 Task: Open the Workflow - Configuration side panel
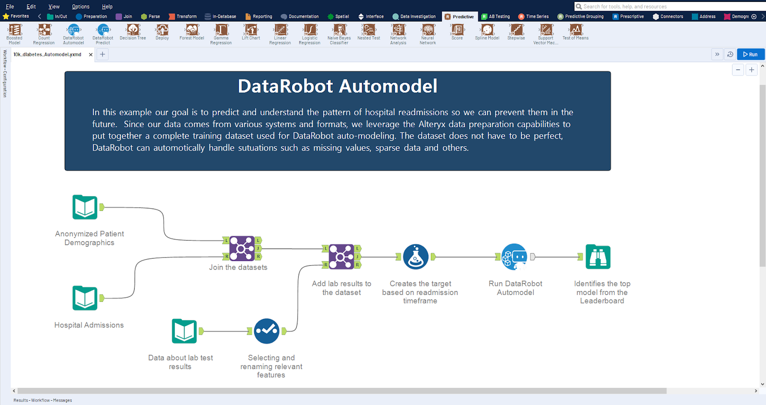(x=5, y=74)
